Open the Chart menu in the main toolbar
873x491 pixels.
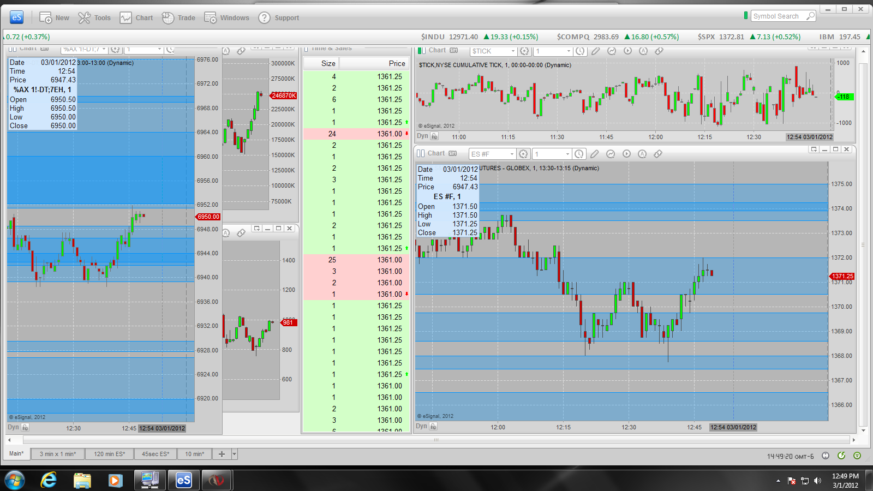136,18
